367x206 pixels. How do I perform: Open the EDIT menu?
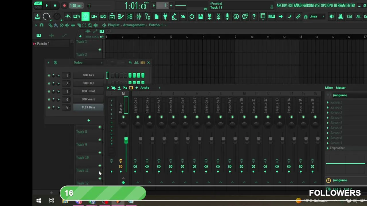[290, 5]
